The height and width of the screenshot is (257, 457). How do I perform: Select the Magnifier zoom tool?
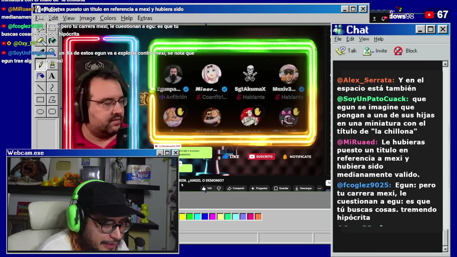[52, 52]
